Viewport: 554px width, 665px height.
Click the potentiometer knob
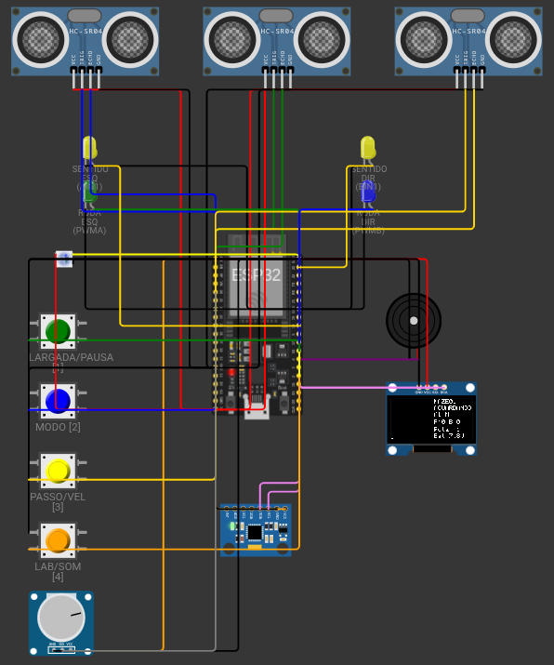click(61, 617)
